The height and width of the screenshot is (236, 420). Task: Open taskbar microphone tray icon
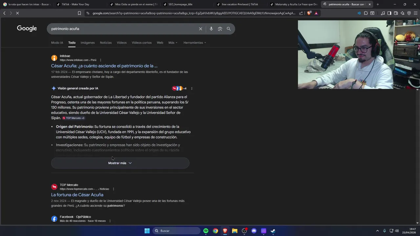click(385, 231)
